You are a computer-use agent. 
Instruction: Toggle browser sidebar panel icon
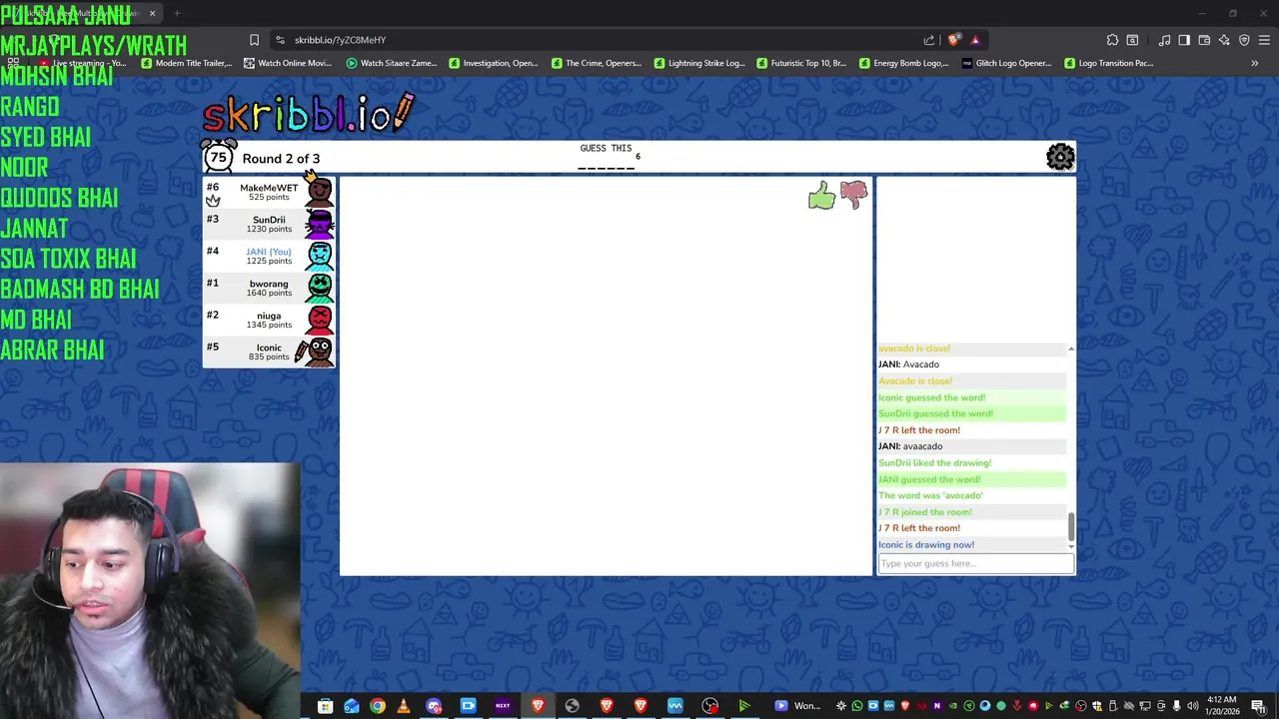pos(1184,40)
